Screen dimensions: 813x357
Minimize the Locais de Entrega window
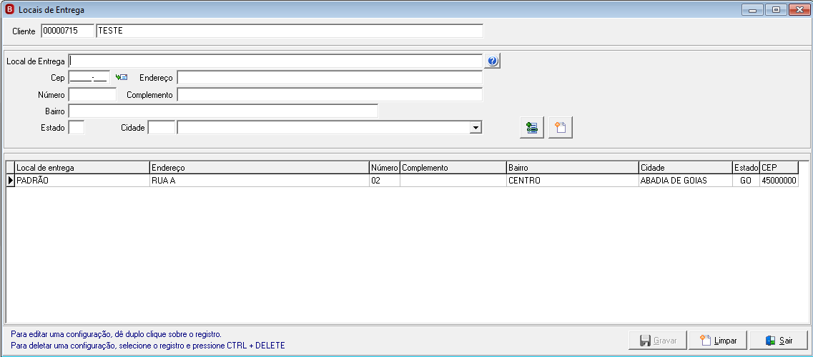click(x=752, y=9)
